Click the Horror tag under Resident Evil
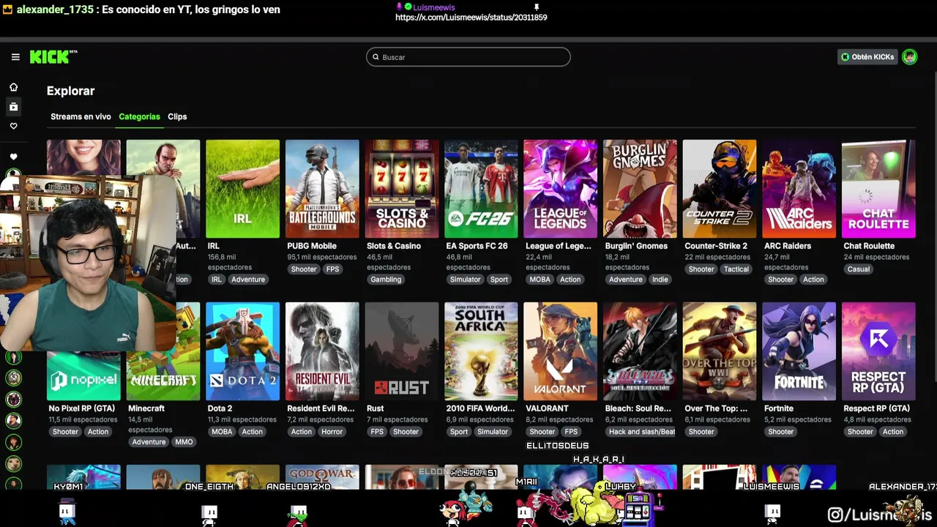Viewport: 937px width, 527px height. pos(332,432)
